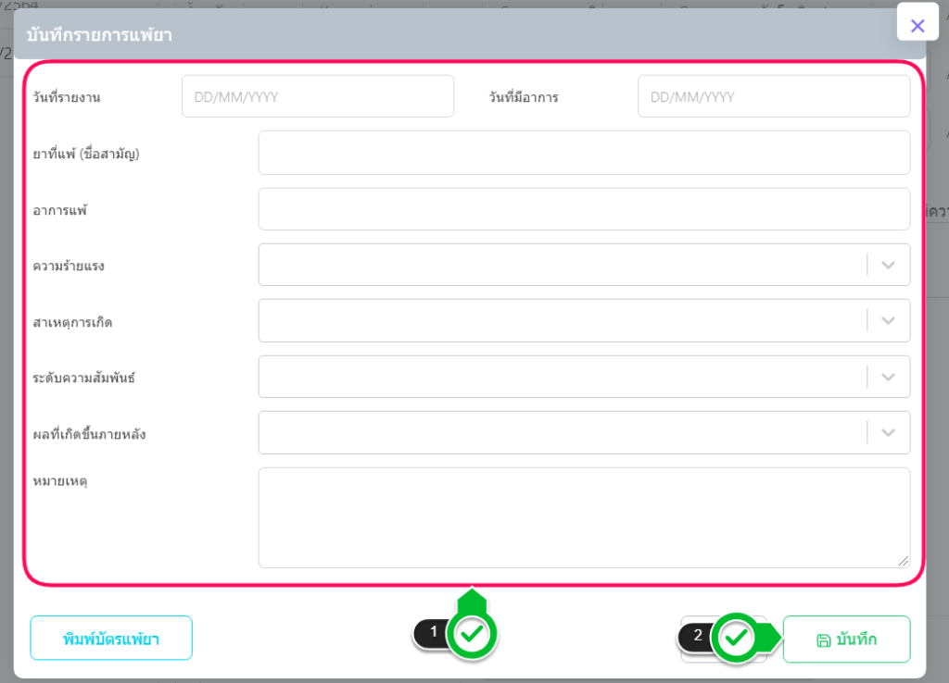The width and height of the screenshot is (949, 683).
Task: Focus the วันที่มีอาการ date field
Action: 773,96
